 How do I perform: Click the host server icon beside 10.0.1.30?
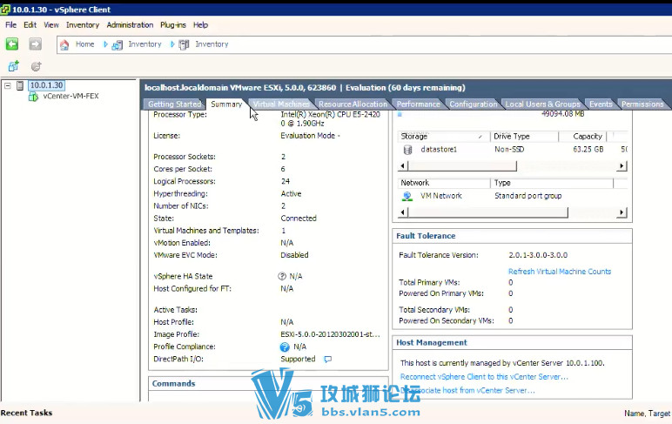click(x=20, y=85)
